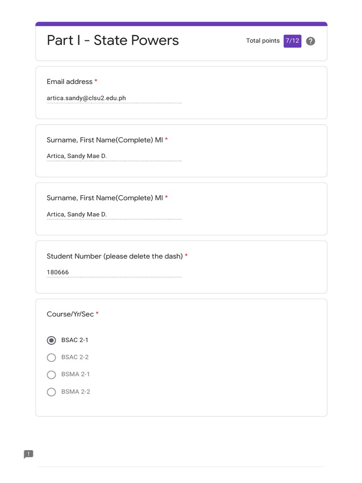This screenshot has width=362, height=483.
Task: Click the Email address input field
Action: (114, 99)
